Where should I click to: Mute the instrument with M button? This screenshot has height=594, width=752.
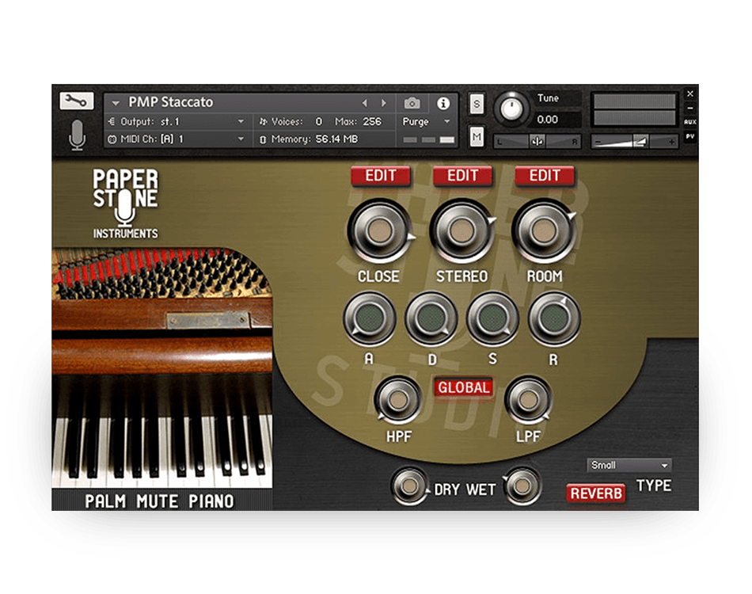point(477,137)
